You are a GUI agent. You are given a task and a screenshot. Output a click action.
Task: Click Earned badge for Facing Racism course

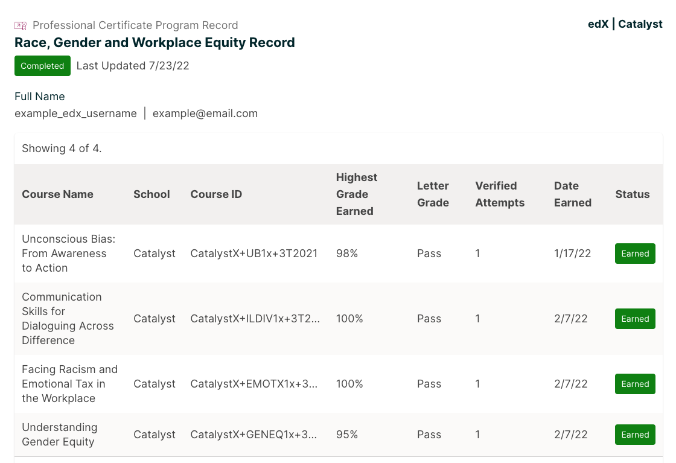[635, 384]
